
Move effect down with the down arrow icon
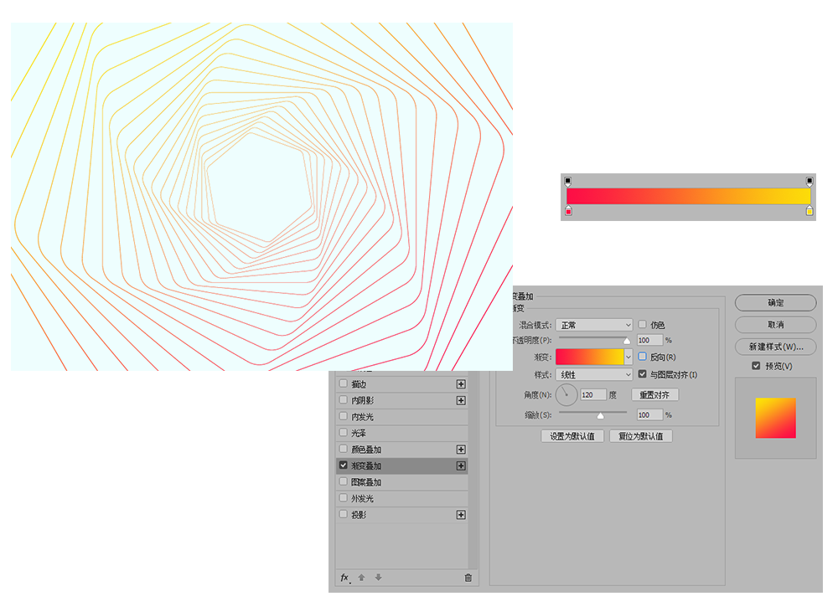(379, 578)
